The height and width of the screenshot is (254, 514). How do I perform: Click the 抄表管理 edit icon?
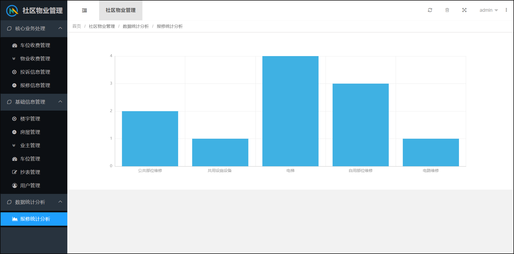tap(14, 172)
